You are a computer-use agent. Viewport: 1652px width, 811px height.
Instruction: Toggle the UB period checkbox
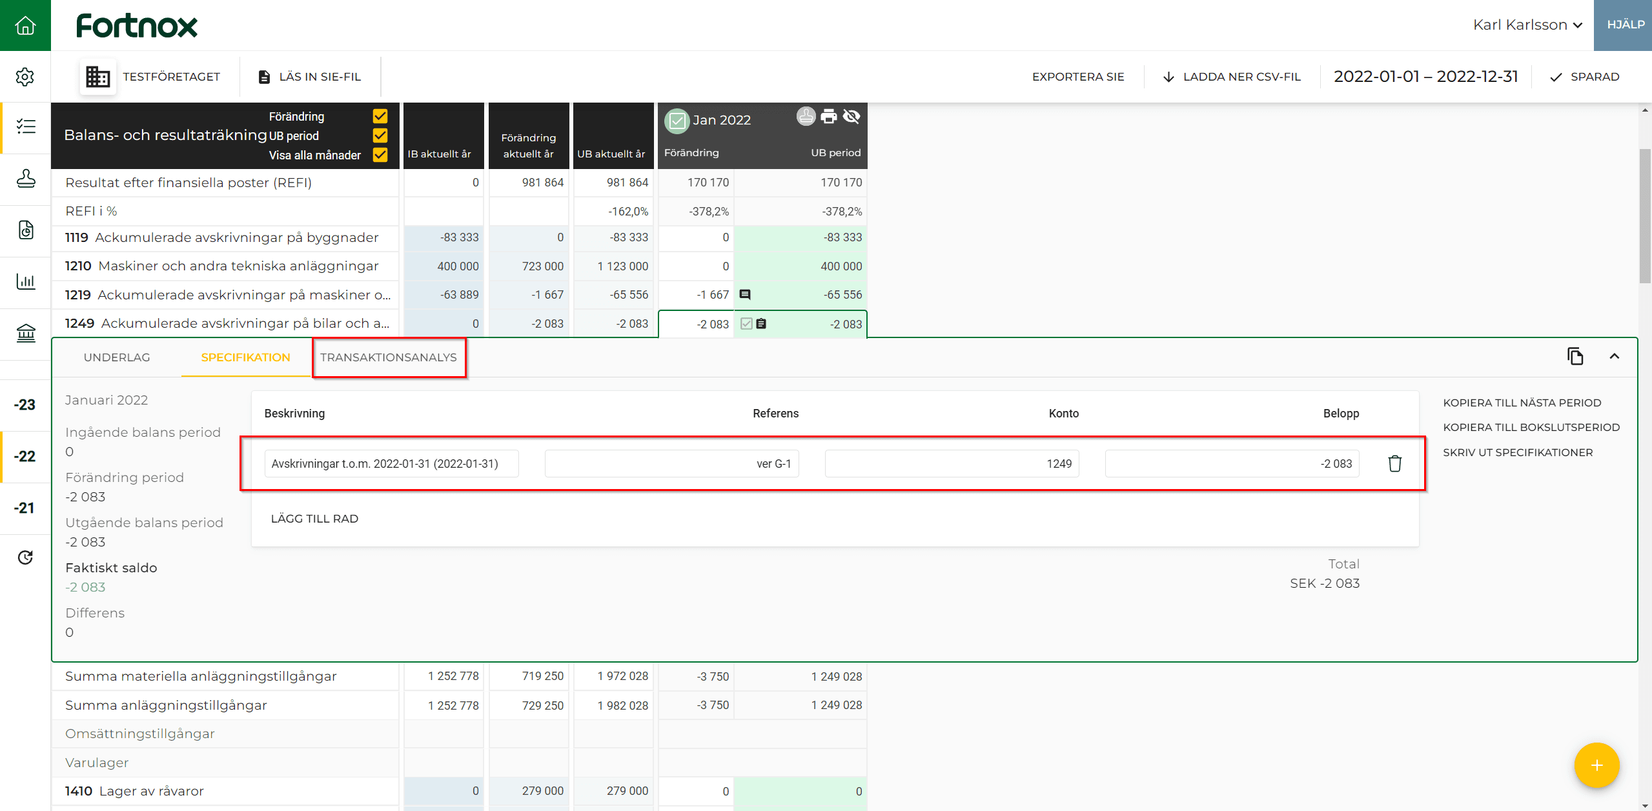(x=380, y=135)
